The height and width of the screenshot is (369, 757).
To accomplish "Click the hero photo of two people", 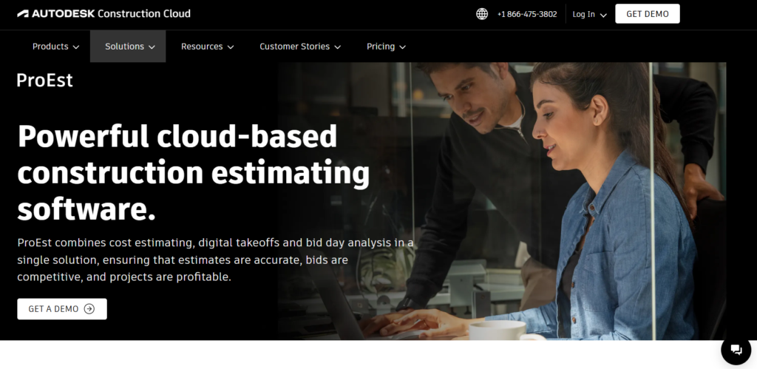I will (502, 201).
